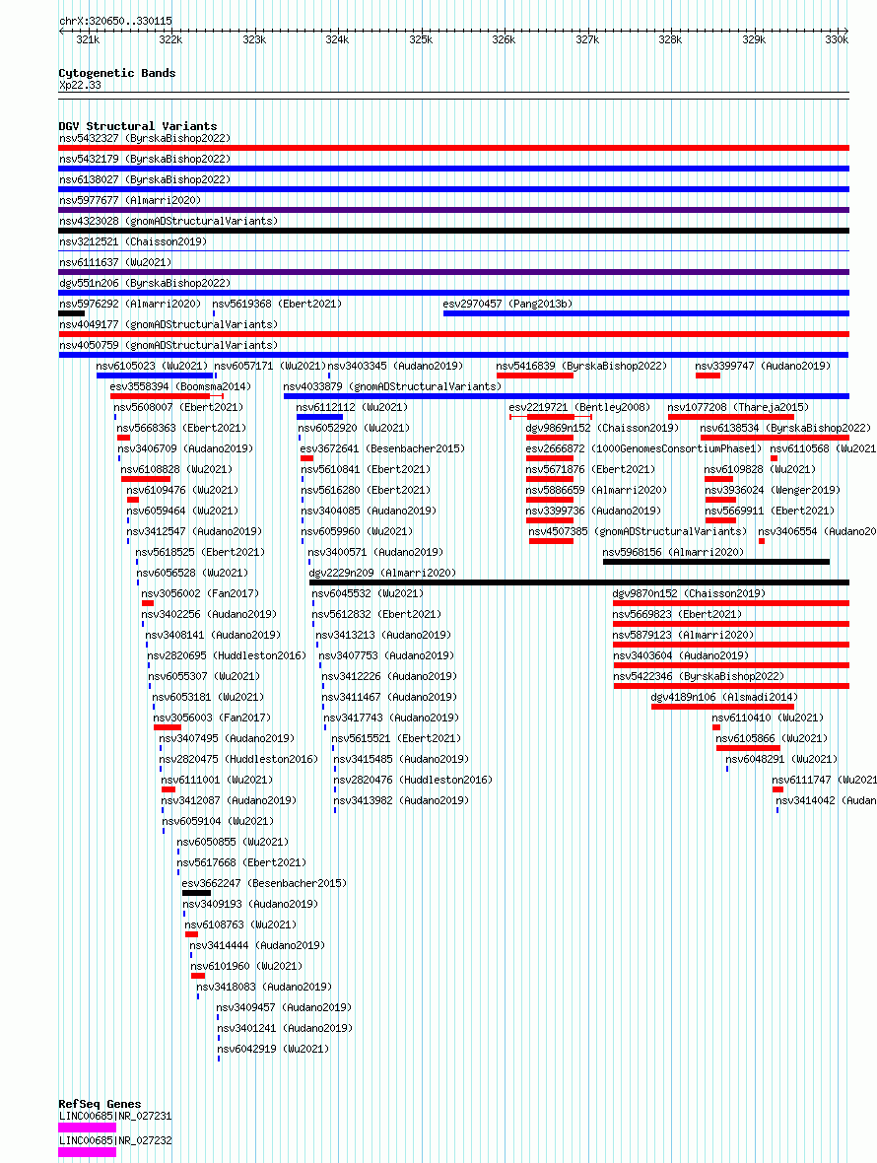Click nsv6108763 (Wu2021) label
Image resolution: width=877 pixels, height=1163 pixels.
coord(240,925)
